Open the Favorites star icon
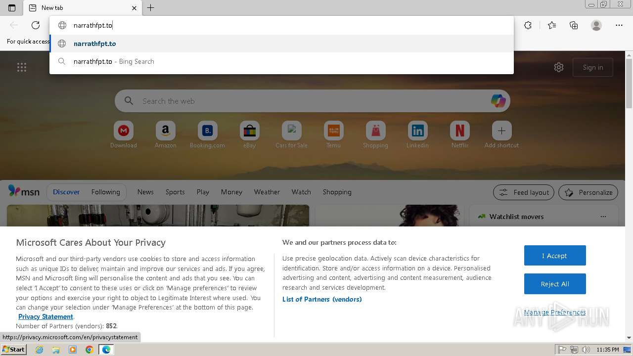 [x=552, y=25]
